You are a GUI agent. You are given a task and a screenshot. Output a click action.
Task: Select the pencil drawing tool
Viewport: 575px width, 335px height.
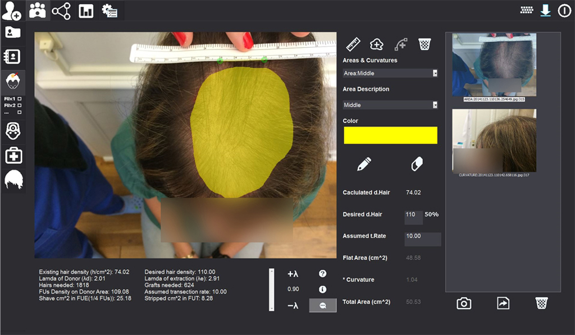click(364, 164)
